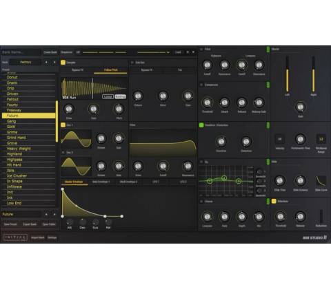The width and height of the screenshot is (331, 289).
Task: Click the Sidechain Reduction meter
Action: (x=321, y=216)
